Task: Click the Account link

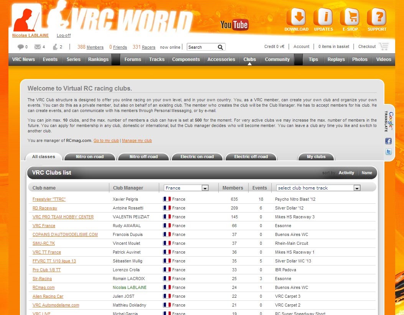Action: tap(301, 47)
